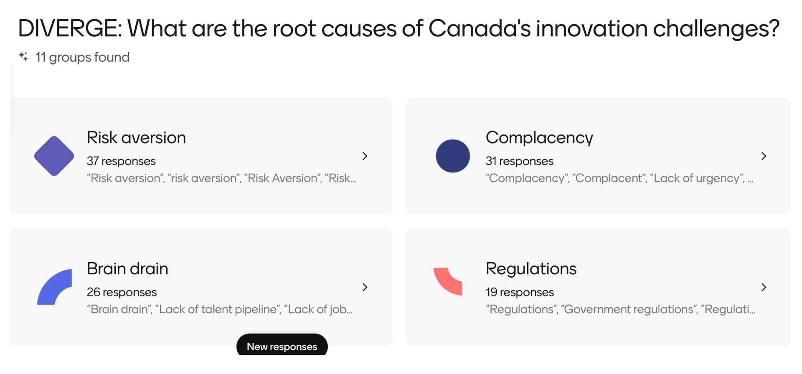Open the Risk aversion group title
This screenshot has height=374, width=802.
(136, 138)
